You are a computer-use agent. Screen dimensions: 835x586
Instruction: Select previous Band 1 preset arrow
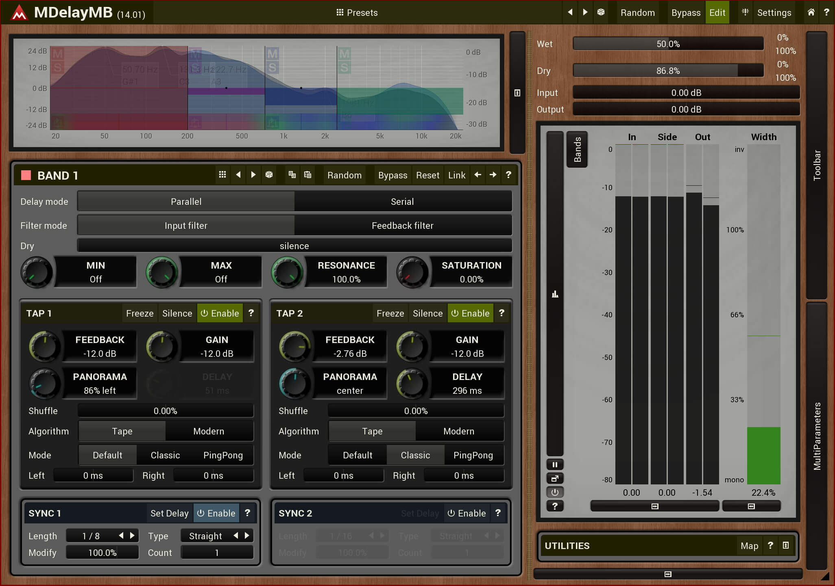tap(238, 175)
